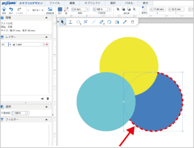Viewport: 194px width, 148px height.
Task: Click the send to back icon
Action: 134,9
